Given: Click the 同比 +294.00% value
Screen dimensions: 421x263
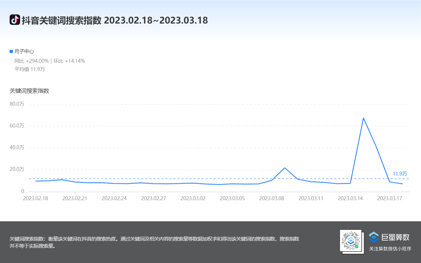Looking at the screenshot, I should [x=31, y=61].
